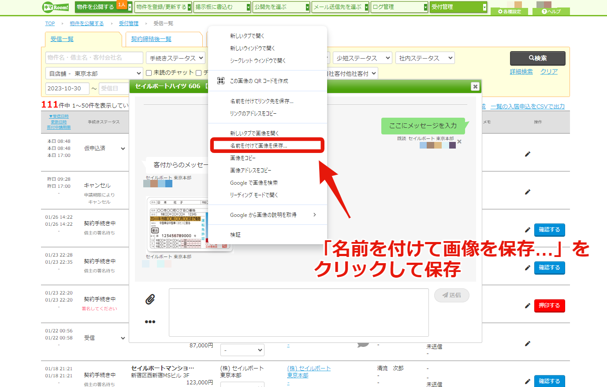Choose リンクのアドレスをコピー menu item
The height and width of the screenshot is (387, 607).
(x=267, y=113)
